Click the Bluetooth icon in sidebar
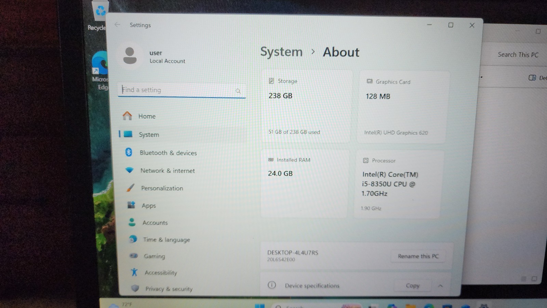547x308 pixels. pyautogui.click(x=129, y=152)
